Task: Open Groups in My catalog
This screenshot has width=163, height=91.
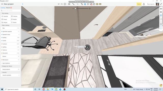Action: click(5, 19)
